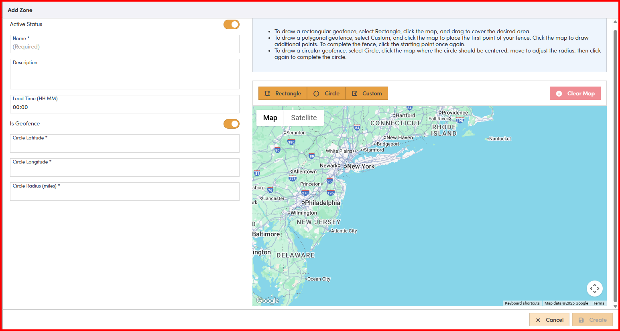This screenshot has width=620, height=331.
Task: Click the Circle Longitude field
Action: pos(125,168)
